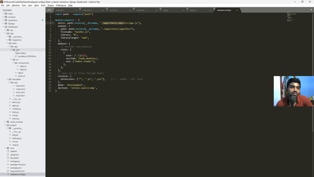Open settings.py in the project folder

17,138
